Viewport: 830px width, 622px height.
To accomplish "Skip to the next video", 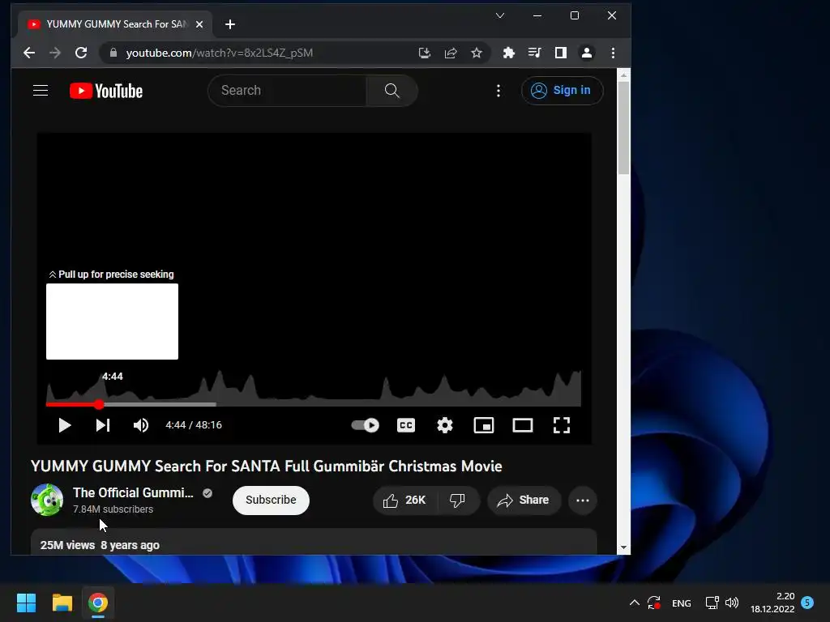I will click(103, 425).
